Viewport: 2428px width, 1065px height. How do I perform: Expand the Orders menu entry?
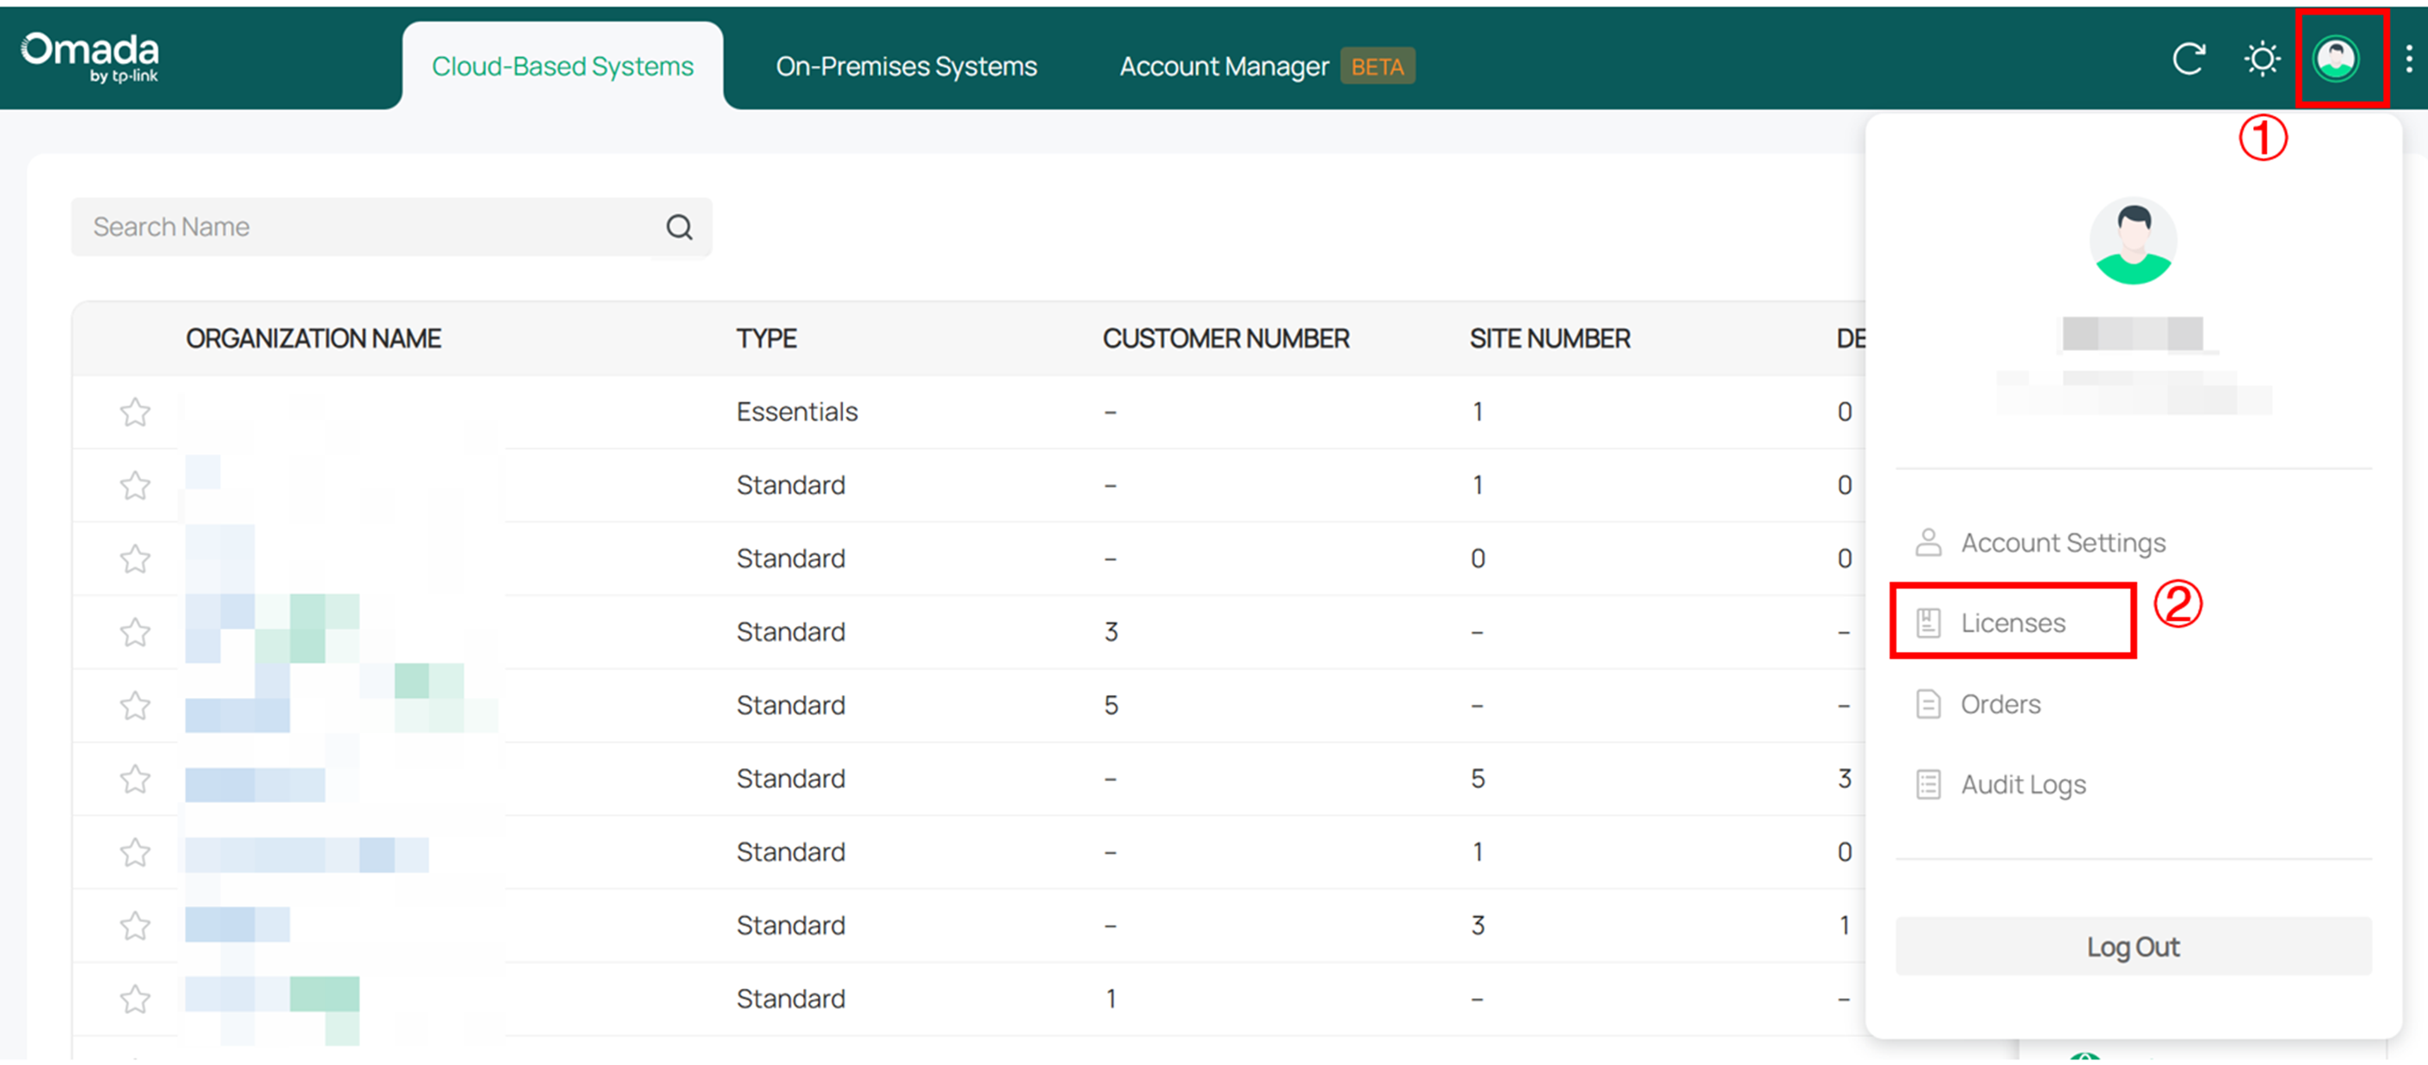[2000, 703]
